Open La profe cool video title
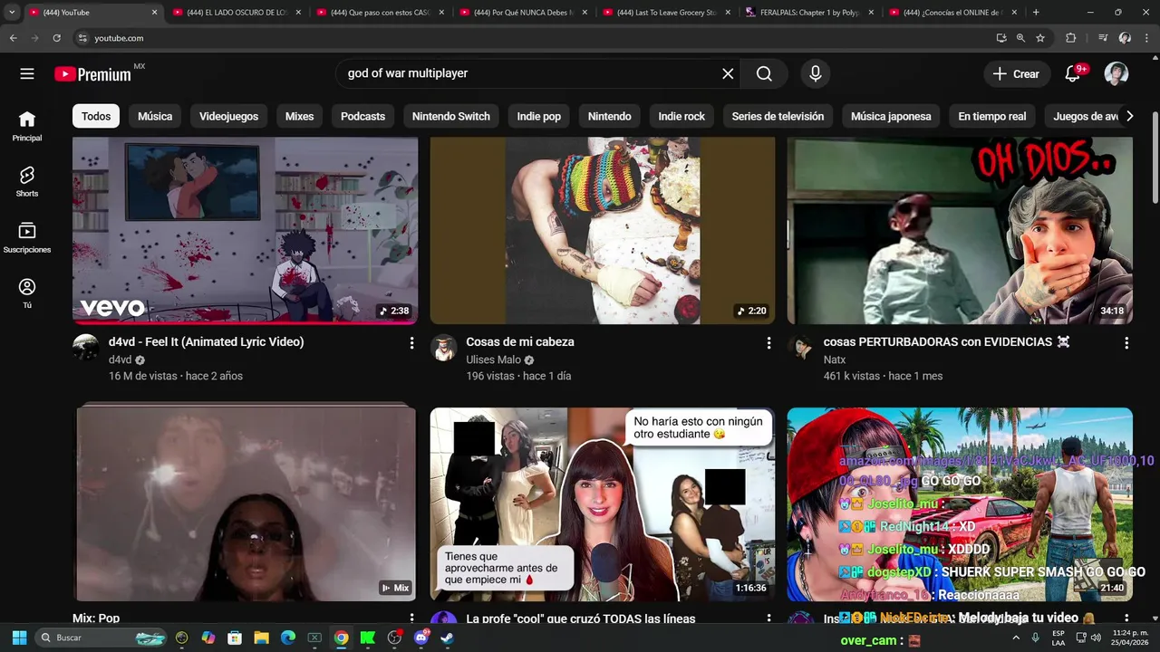The image size is (1160, 652). (581, 618)
